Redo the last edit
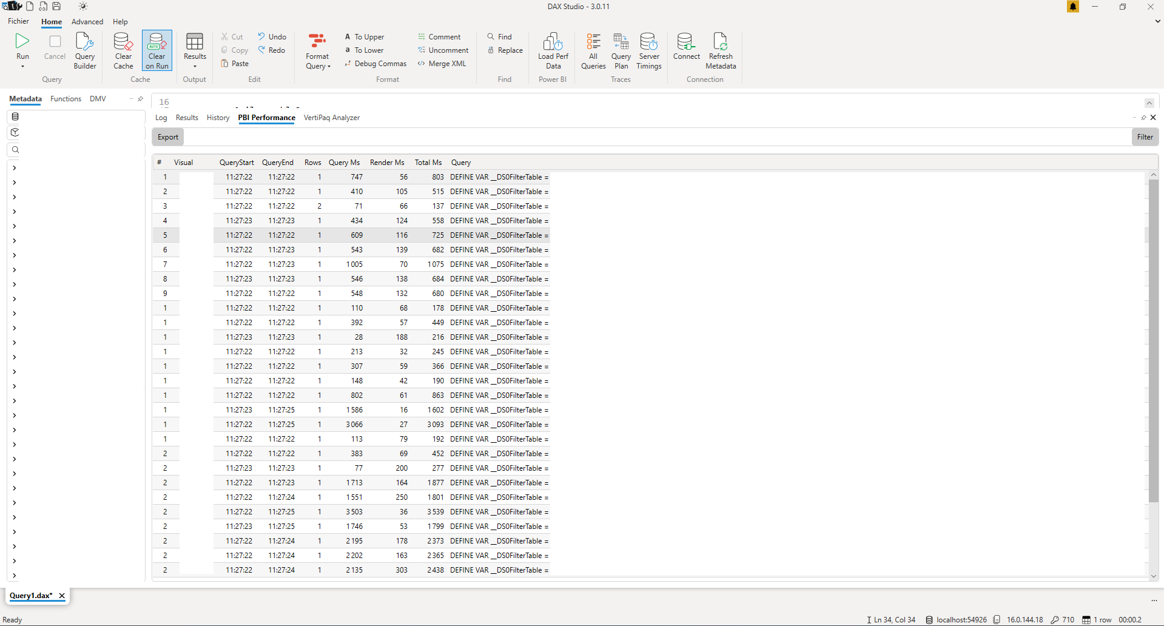The height and width of the screenshot is (626, 1164). click(x=271, y=50)
